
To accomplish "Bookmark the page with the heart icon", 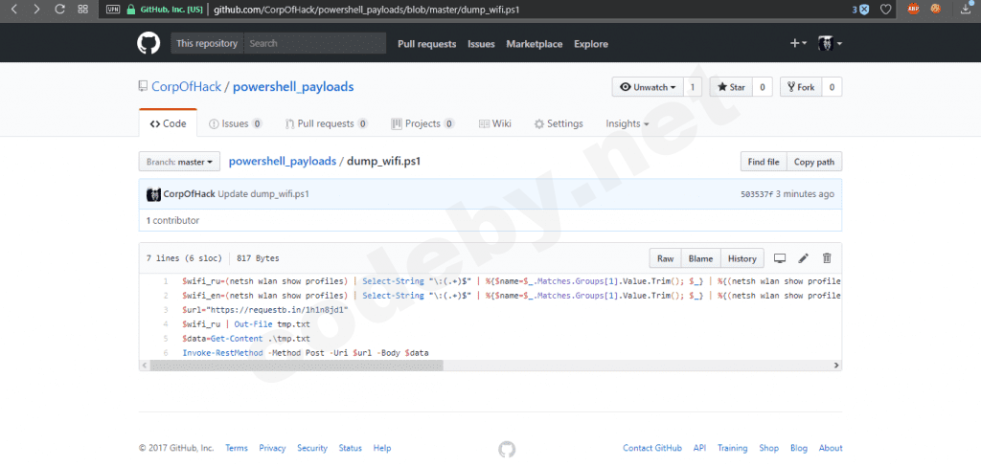I will click(885, 10).
